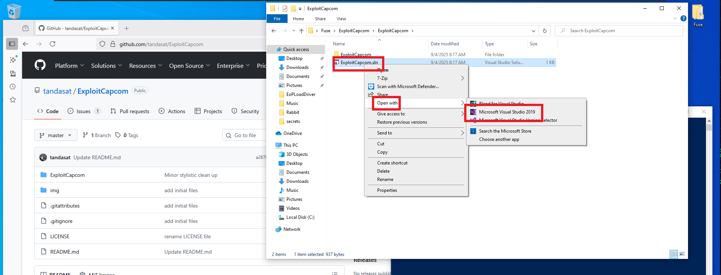Select Rabbit folder in Quick access
721x275 pixels.
[x=292, y=112]
